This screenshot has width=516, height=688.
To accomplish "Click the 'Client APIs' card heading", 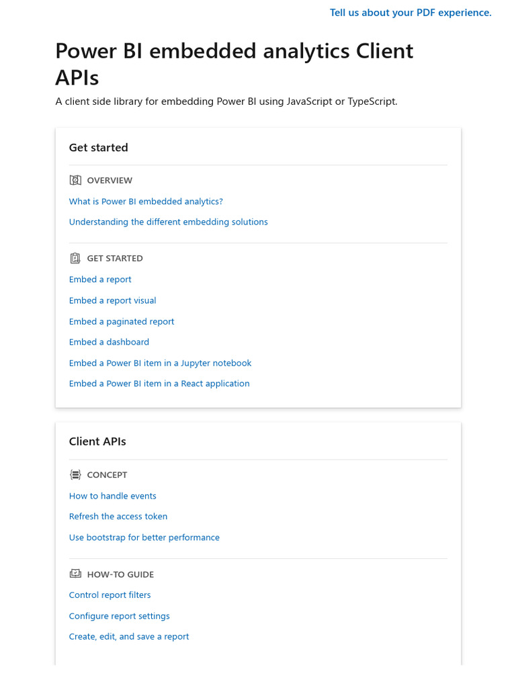I will coord(97,441).
